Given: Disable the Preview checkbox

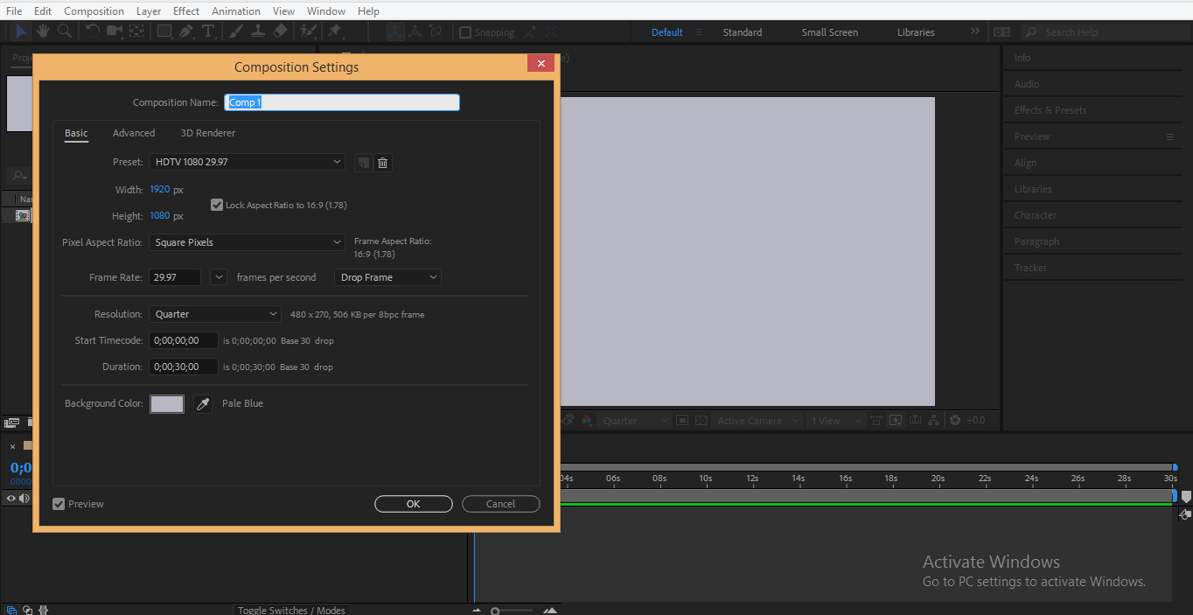Looking at the screenshot, I should point(58,503).
